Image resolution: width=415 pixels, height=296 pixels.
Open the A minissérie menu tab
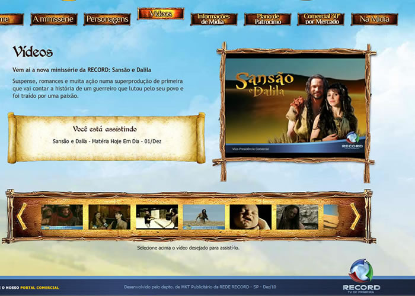54,20
